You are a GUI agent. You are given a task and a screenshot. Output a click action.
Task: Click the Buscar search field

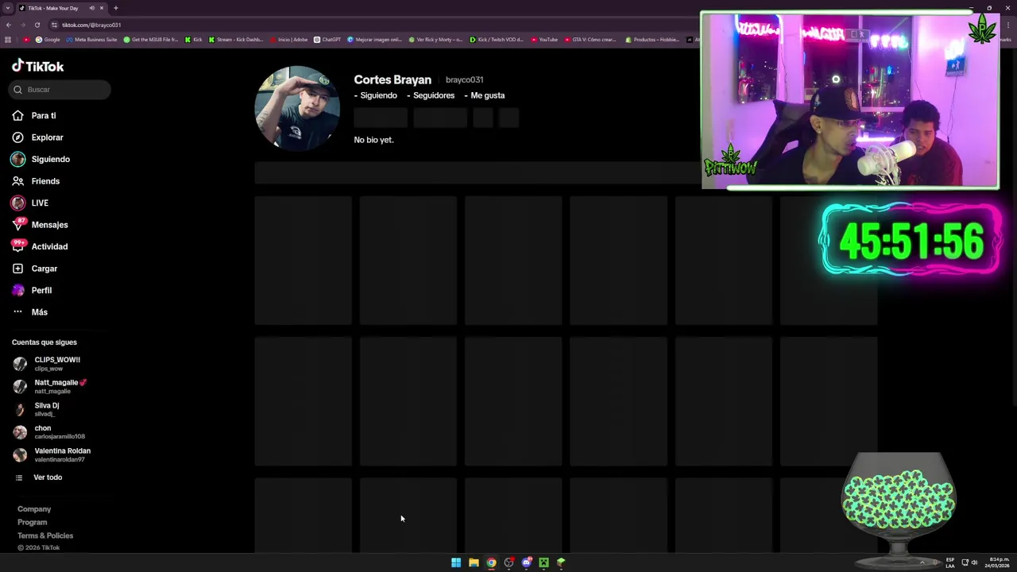click(x=60, y=90)
